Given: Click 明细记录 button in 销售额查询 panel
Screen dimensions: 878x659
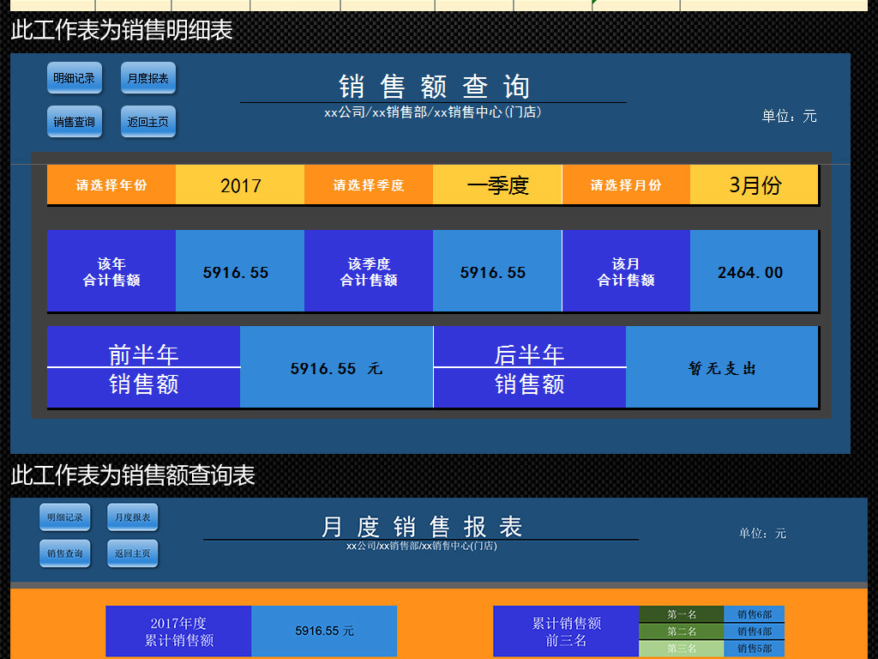Looking at the screenshot, I should click(75, 78).
